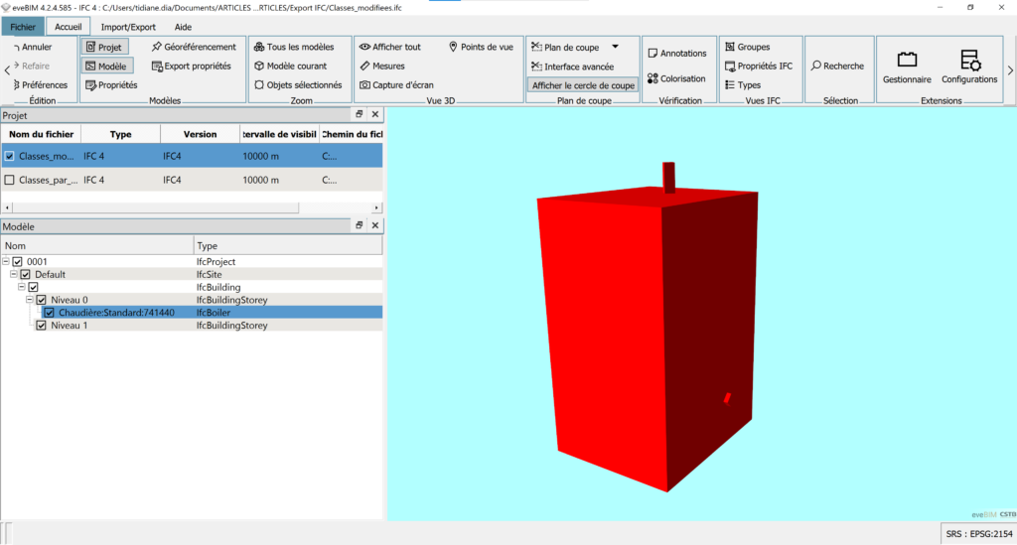Screen dimensions: 1017x545
Task: Toggle the Chaudière:Standard:741440 checkbox
Action: click(49, 313)
